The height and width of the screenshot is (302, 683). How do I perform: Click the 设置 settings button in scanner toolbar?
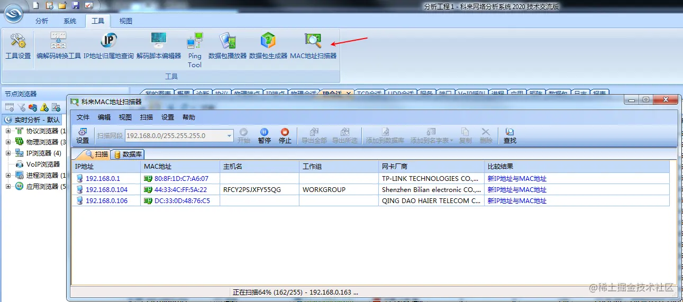(83, 136)
